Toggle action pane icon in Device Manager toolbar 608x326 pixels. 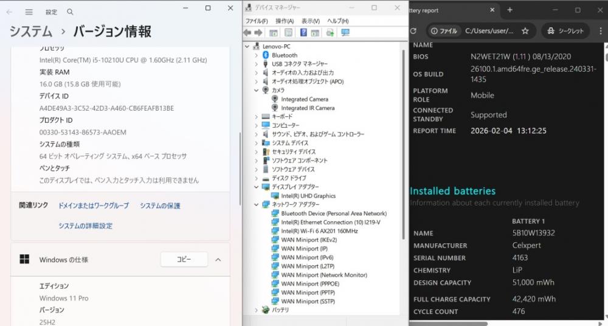point(315,33)
